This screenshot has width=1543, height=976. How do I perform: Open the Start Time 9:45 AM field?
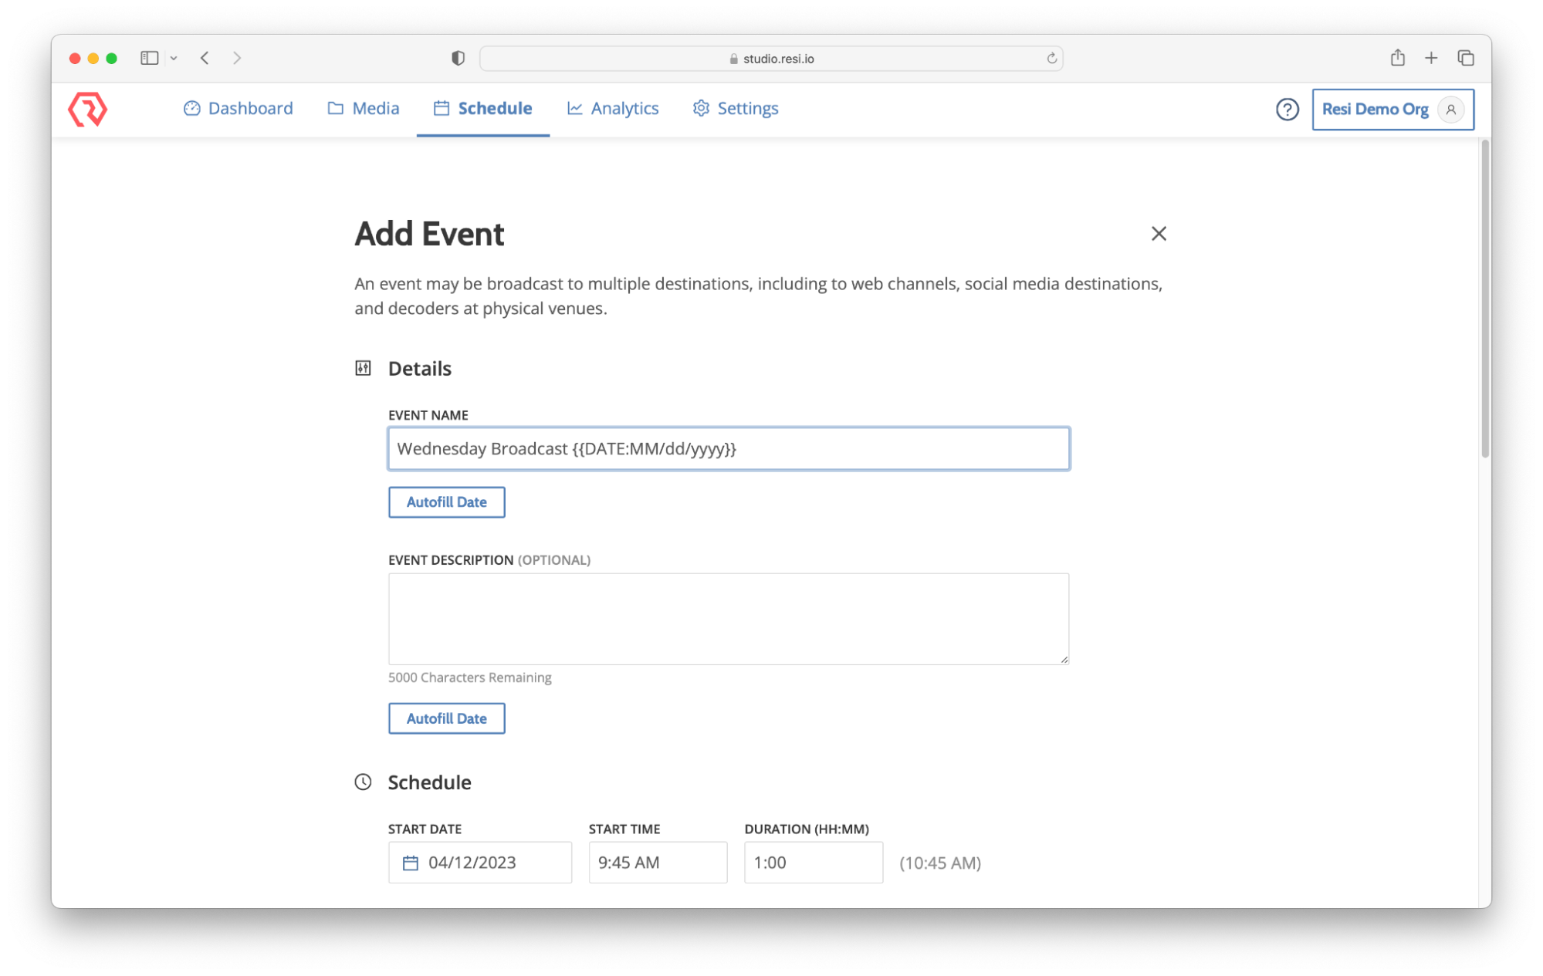[x=658, y=863]
